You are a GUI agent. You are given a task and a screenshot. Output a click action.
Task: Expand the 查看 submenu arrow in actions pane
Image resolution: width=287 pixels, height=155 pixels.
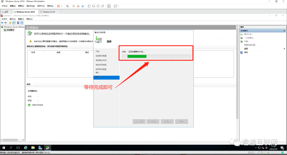284,48
